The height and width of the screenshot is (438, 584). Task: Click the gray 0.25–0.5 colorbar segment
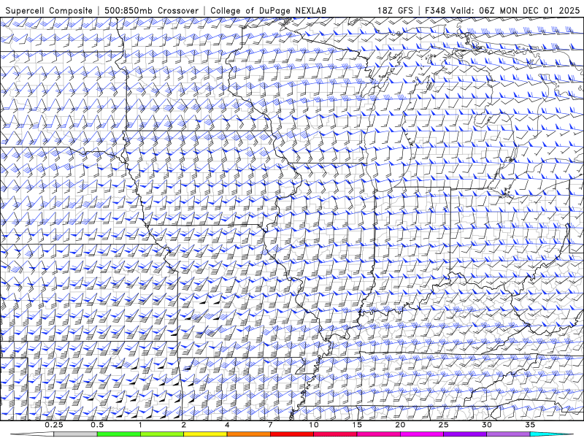pyautogui.click(x=75, y=434)
